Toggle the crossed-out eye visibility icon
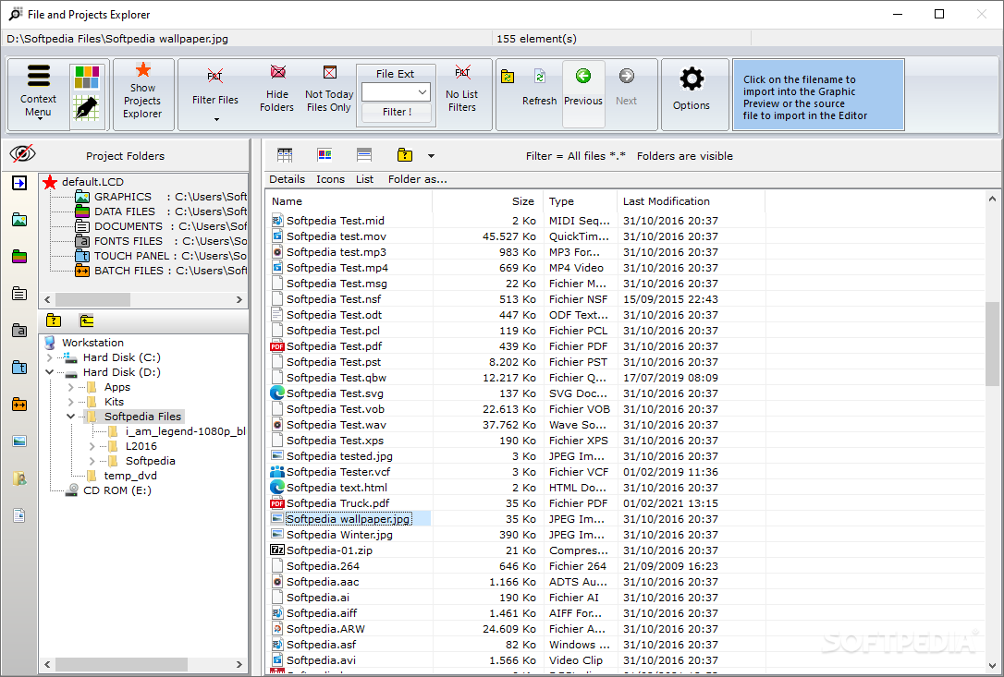The width and height of the screenshot is (1004, 677). (22, 153)
